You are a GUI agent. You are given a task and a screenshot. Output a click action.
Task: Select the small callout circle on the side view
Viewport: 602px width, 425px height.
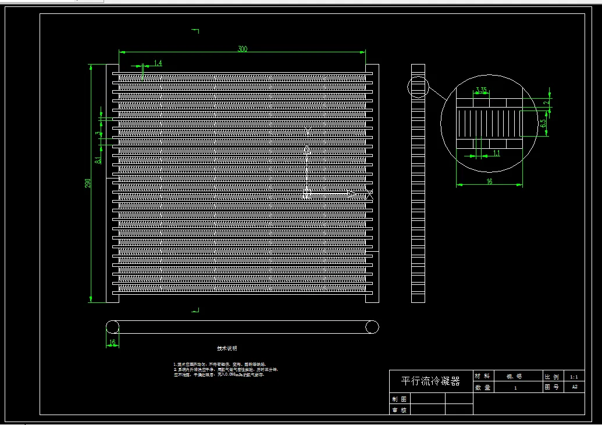[x=418, y=87]
